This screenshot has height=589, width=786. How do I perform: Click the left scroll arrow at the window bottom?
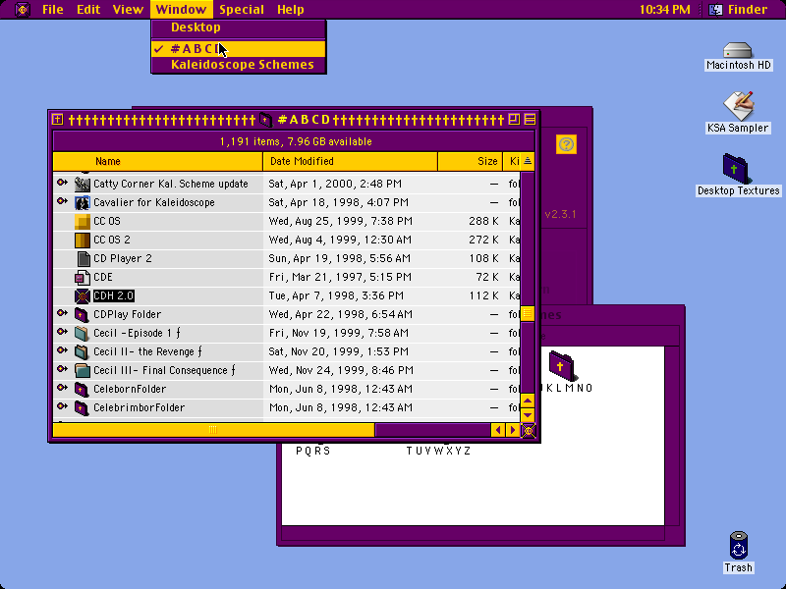498,430
